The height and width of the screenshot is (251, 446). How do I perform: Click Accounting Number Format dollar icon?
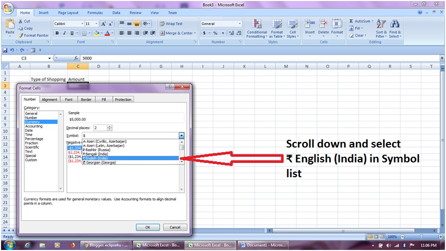click(x=204, y=33)
